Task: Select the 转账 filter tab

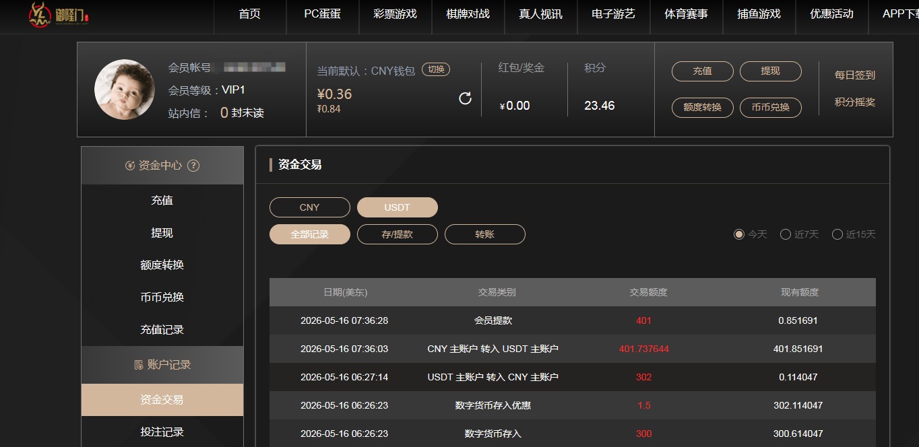Action: pyautogui.click(x=485, y=234)
